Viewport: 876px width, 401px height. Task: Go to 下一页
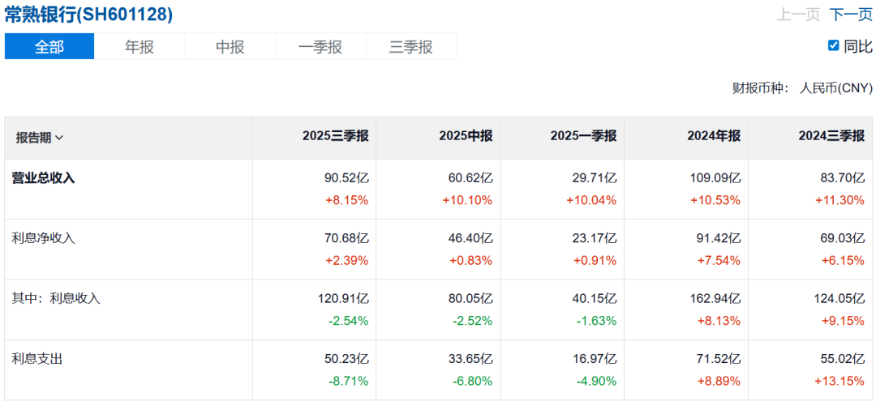coord(852,15)
